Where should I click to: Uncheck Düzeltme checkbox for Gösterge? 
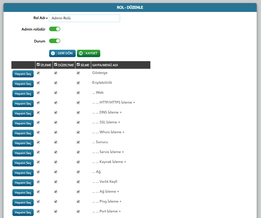(x=56, y=73)
